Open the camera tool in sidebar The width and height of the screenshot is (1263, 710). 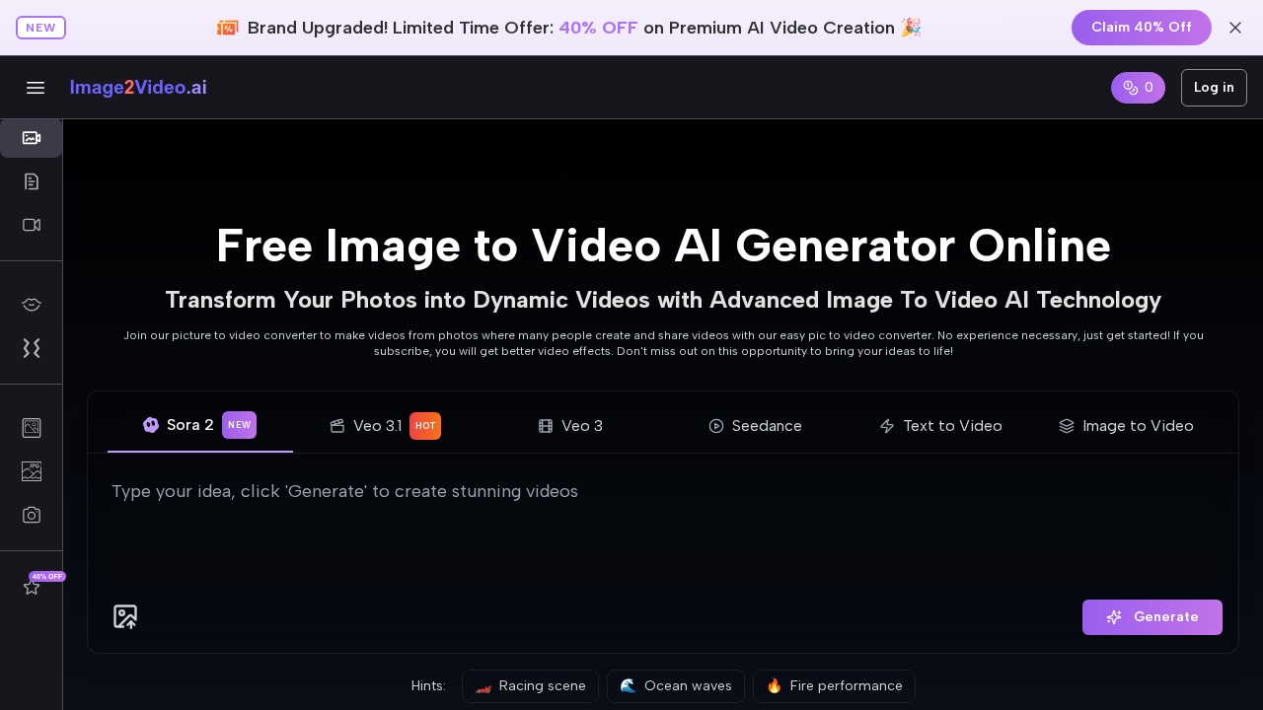[x=31, y=514]
